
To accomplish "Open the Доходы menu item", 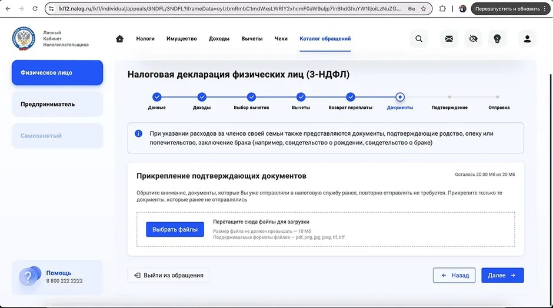I will coord(219,39).
